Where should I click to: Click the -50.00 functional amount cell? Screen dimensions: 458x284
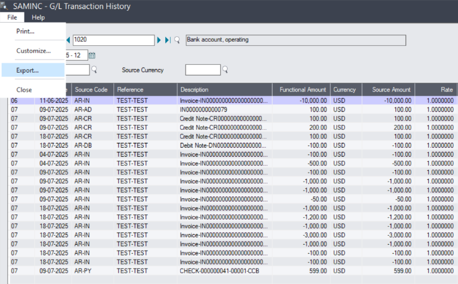coord(301,199)
